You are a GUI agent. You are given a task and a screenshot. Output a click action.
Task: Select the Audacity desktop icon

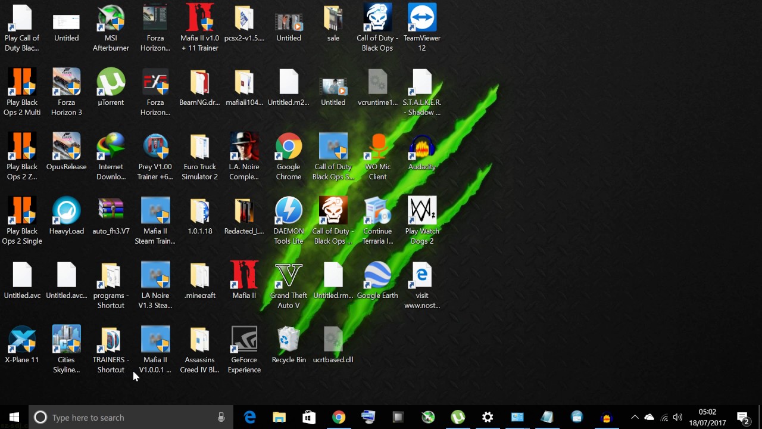[422, 151]
